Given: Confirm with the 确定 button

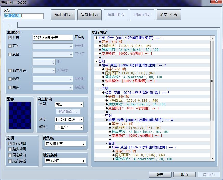Looking at the screenshot, I should pyautogui.click(x=160, y=175).
